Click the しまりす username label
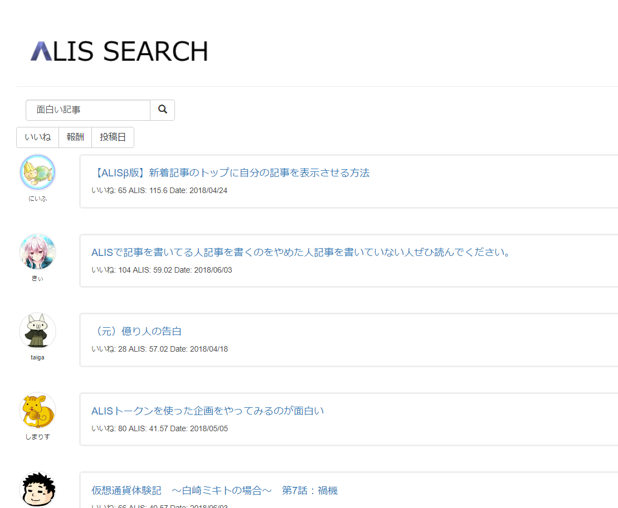The height and width of the screenshot is (508, 618). (x=37, y=437)
